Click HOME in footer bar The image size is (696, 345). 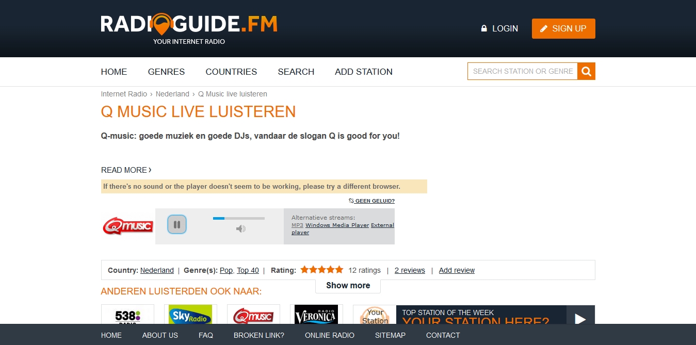click(x=111, y=335)
